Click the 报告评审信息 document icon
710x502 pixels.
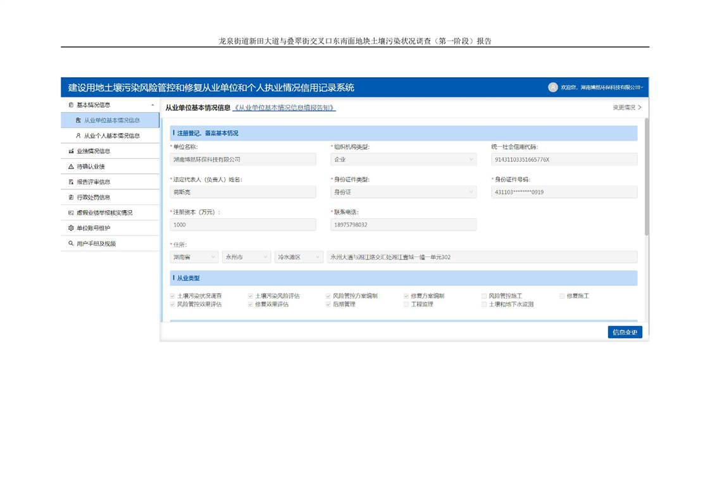pyautogui.click(x=71, y=182)
